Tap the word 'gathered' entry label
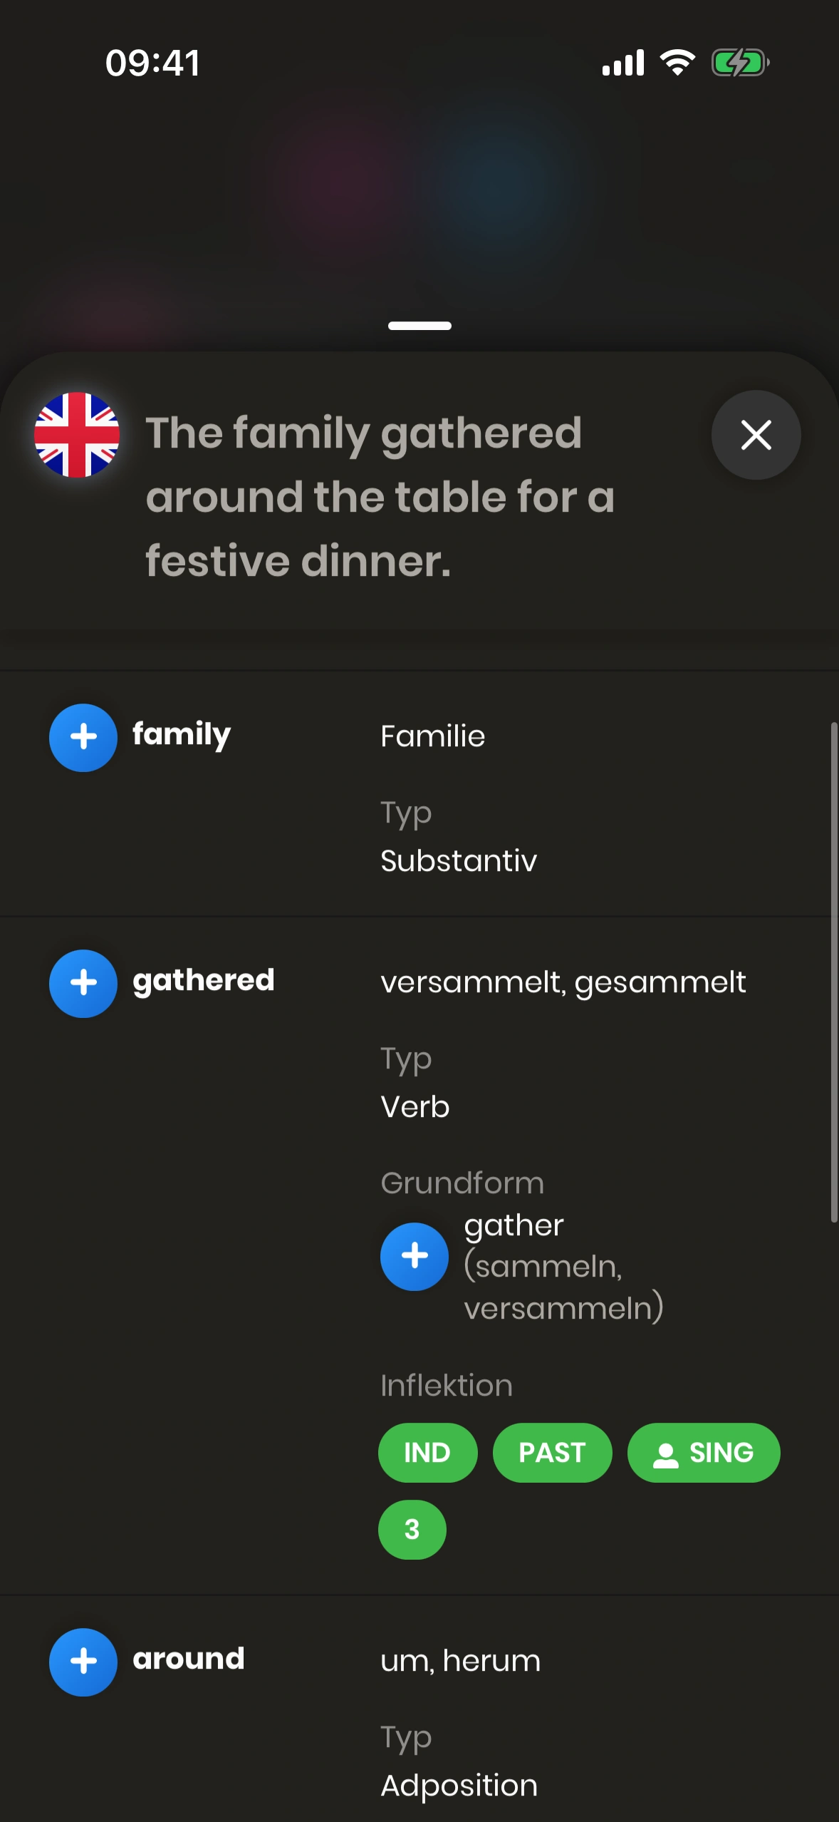 click(x=203, y=981)
